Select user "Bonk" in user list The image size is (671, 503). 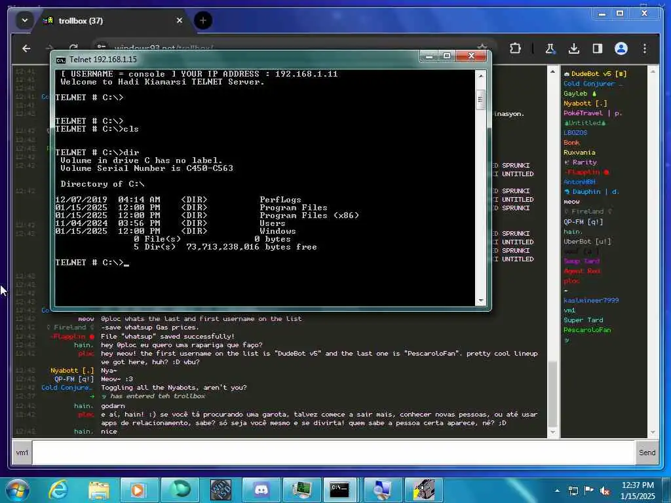571,142
